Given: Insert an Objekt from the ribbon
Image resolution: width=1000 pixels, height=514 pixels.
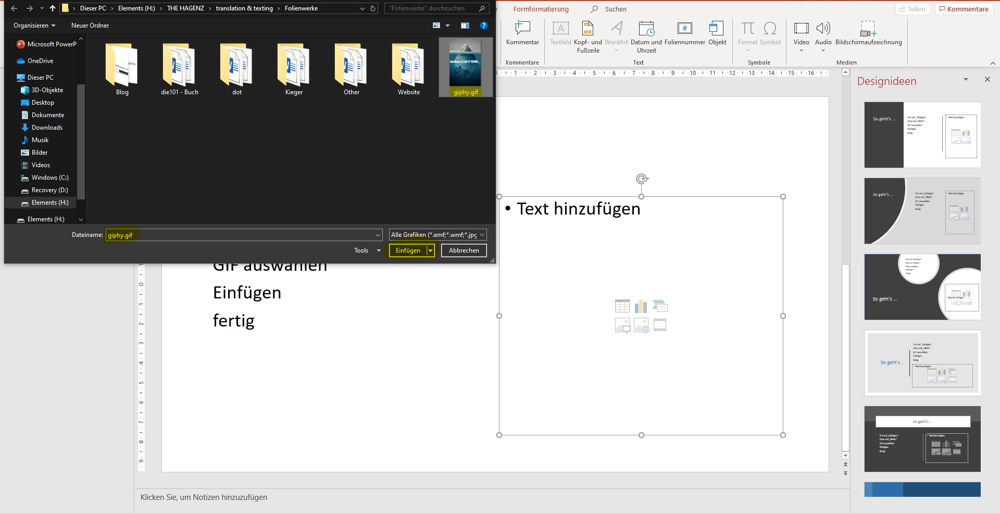Looking at the screenshot, I should coord(717,33).
